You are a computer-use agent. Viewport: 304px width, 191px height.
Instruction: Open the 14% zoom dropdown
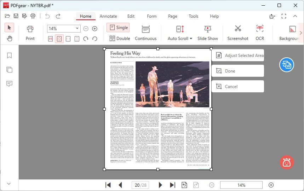[x=77, y=29]
